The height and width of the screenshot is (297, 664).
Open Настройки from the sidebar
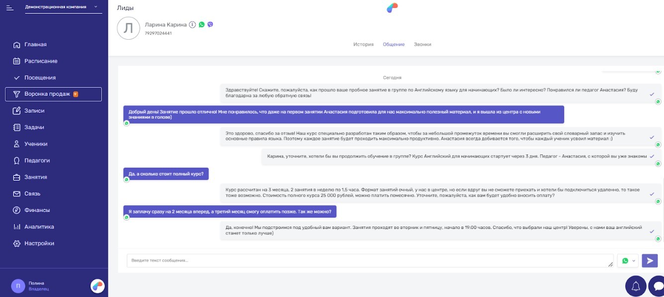tap(39, 243)
